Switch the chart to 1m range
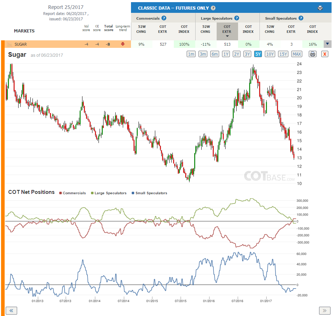The height and width of the screenshot is (316, 333). click(x=191, y=54)
